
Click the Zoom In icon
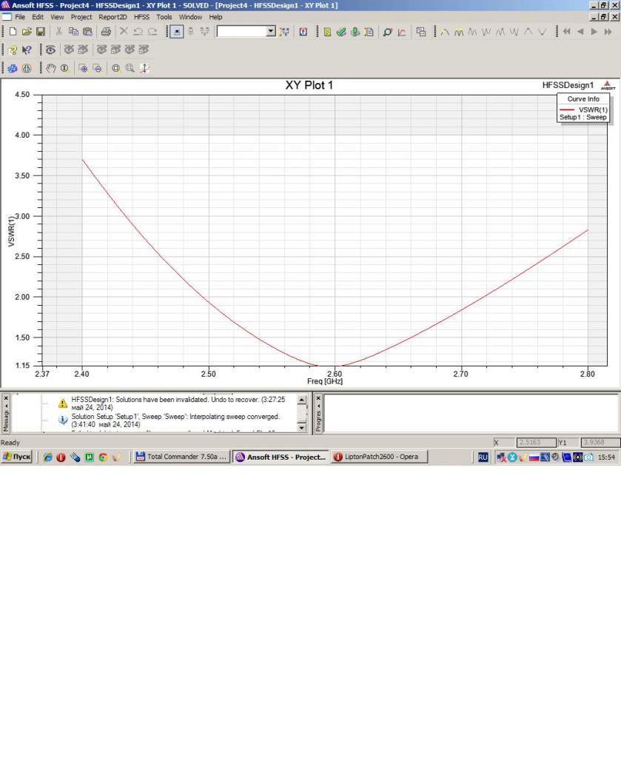click(83, 68)
